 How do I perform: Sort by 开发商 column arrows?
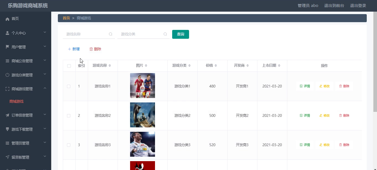click(247, 66)
